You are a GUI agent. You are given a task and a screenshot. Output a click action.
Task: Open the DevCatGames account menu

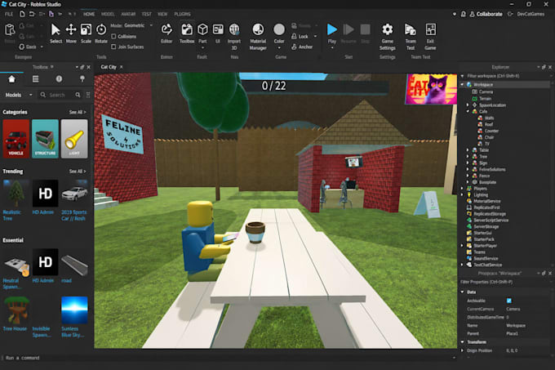coord(531,14)
